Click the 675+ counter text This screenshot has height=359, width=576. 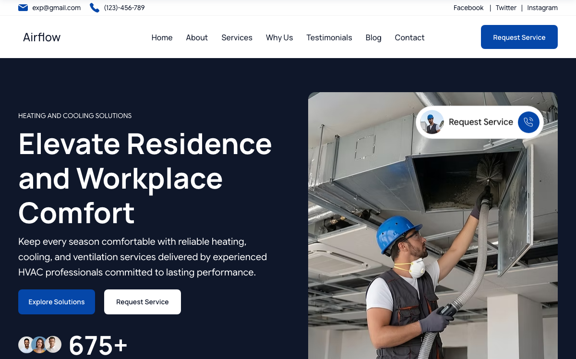click(x=98, y=346)
